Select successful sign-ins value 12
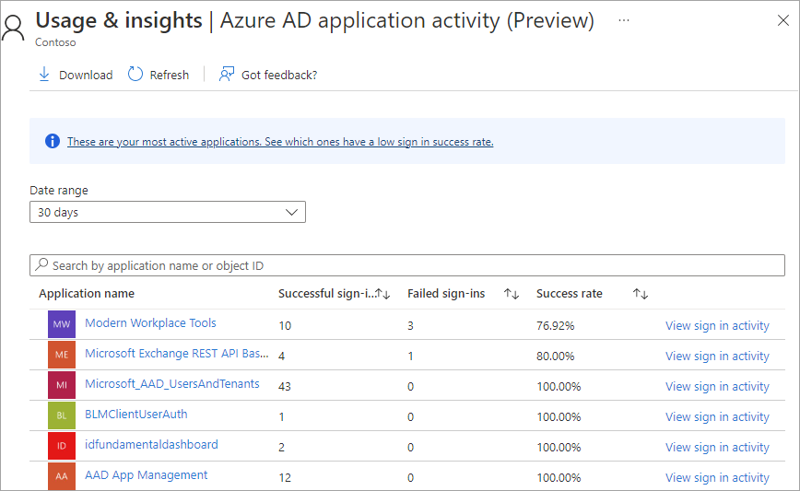The image size is (800, 491). (x=285, y=478)
